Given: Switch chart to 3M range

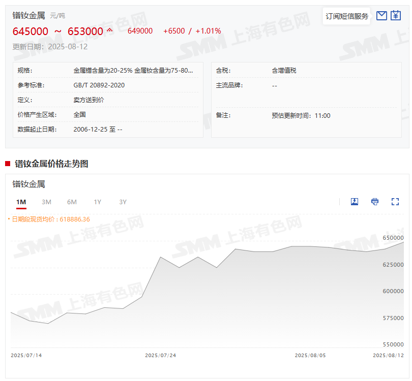Looking at the screenshot, I should coord(46,202).
